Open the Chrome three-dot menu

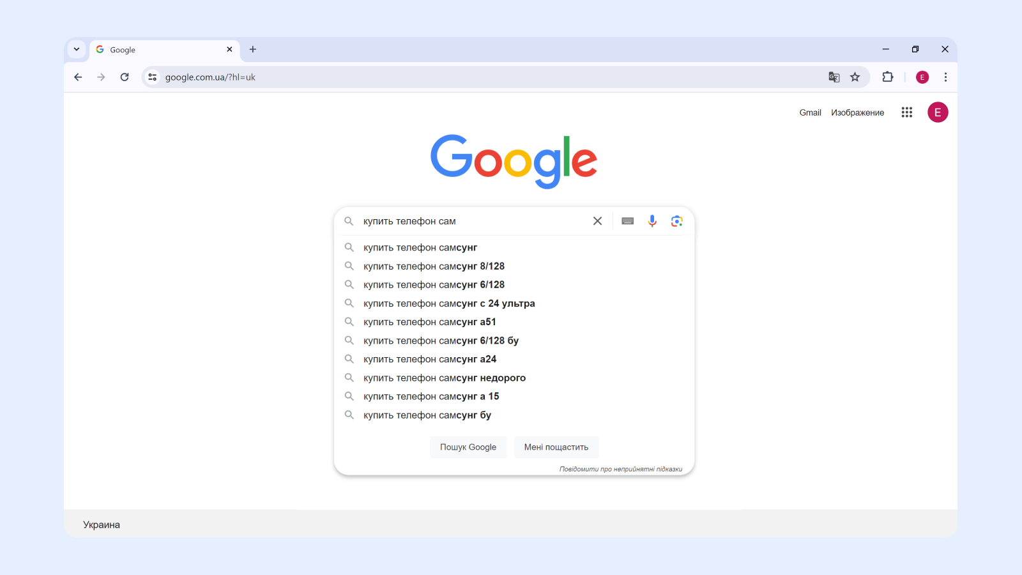point(946,77)
